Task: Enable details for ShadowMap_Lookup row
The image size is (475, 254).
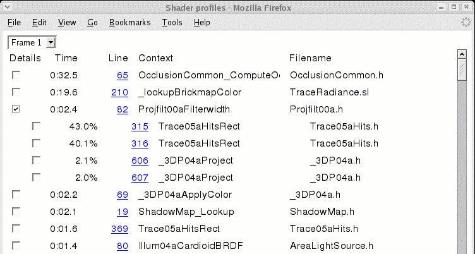Action: pyautogui.click(x=16, y=212)
